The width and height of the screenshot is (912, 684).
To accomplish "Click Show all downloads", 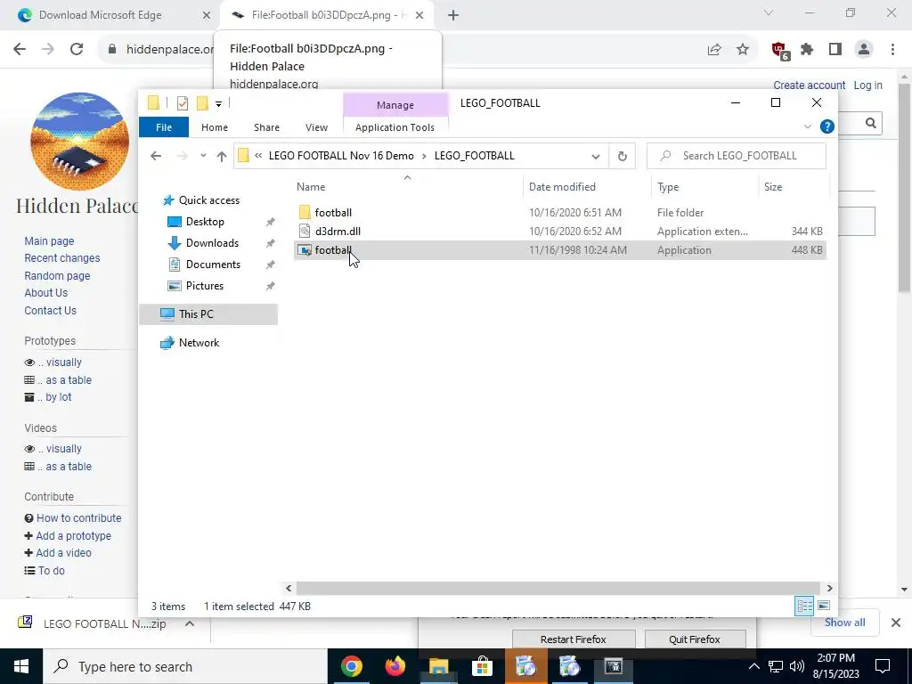I will pyautogui.click(x=844, y=623).
